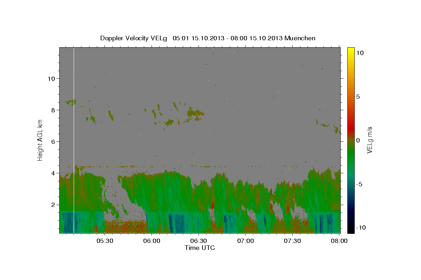421x280 pixels.
Task: Click the colorbar value 5
Action: 358,97
